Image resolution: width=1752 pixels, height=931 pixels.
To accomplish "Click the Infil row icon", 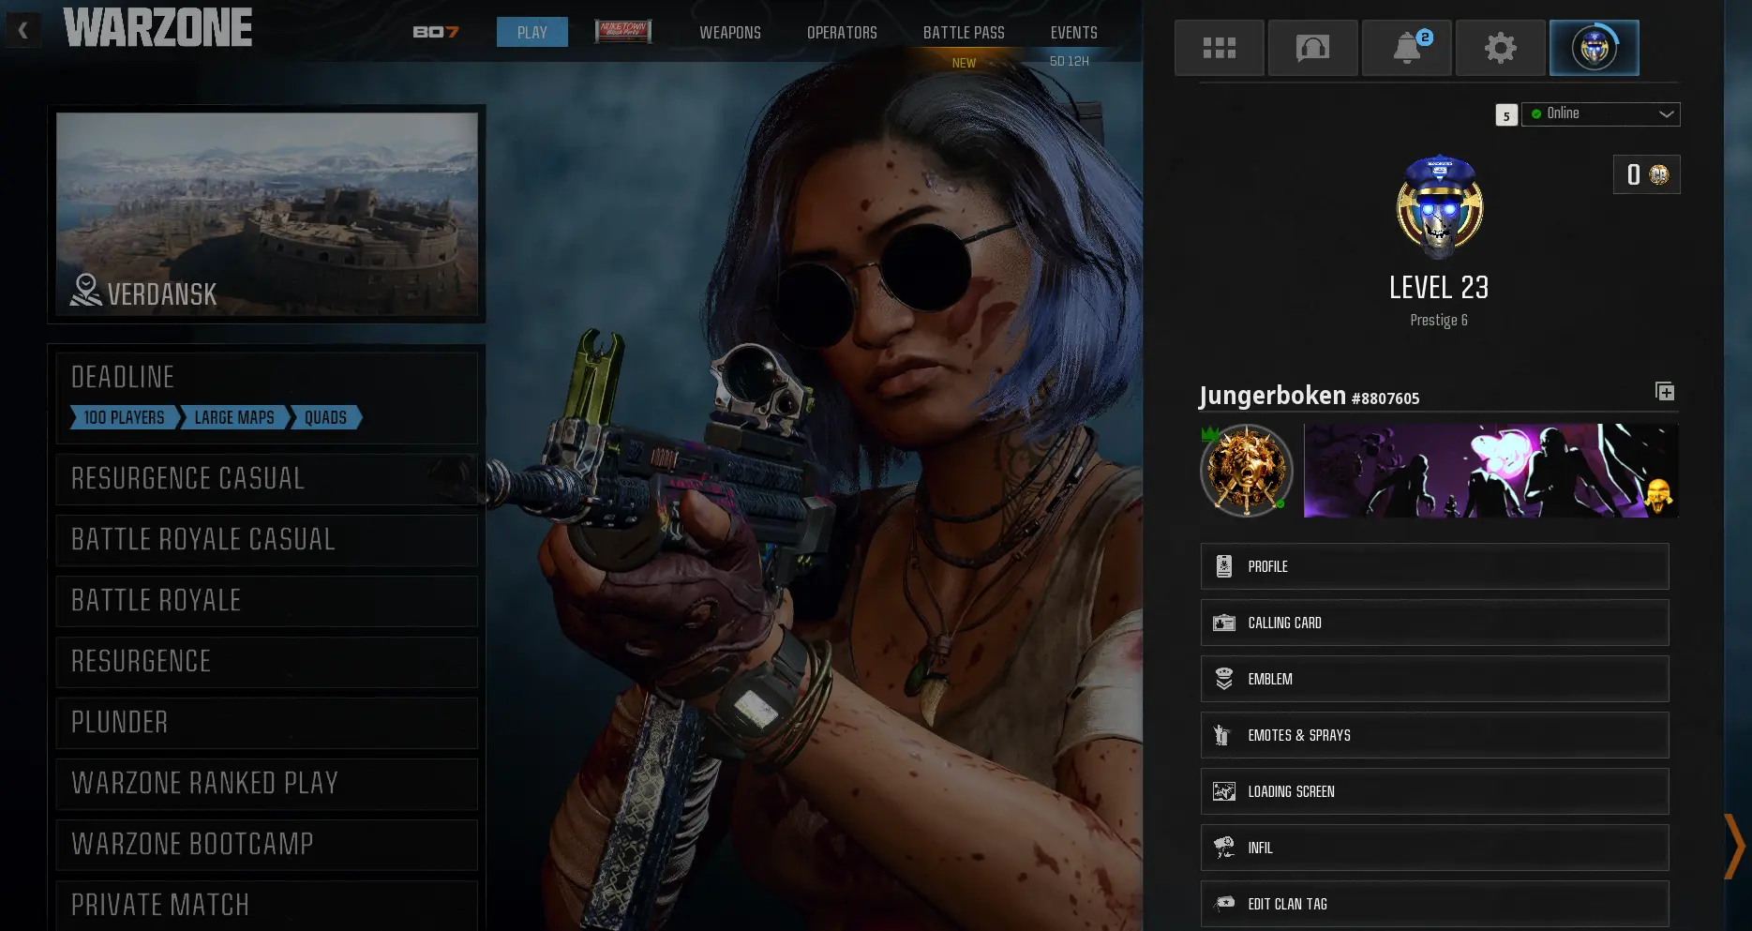I will (1223, 848).
